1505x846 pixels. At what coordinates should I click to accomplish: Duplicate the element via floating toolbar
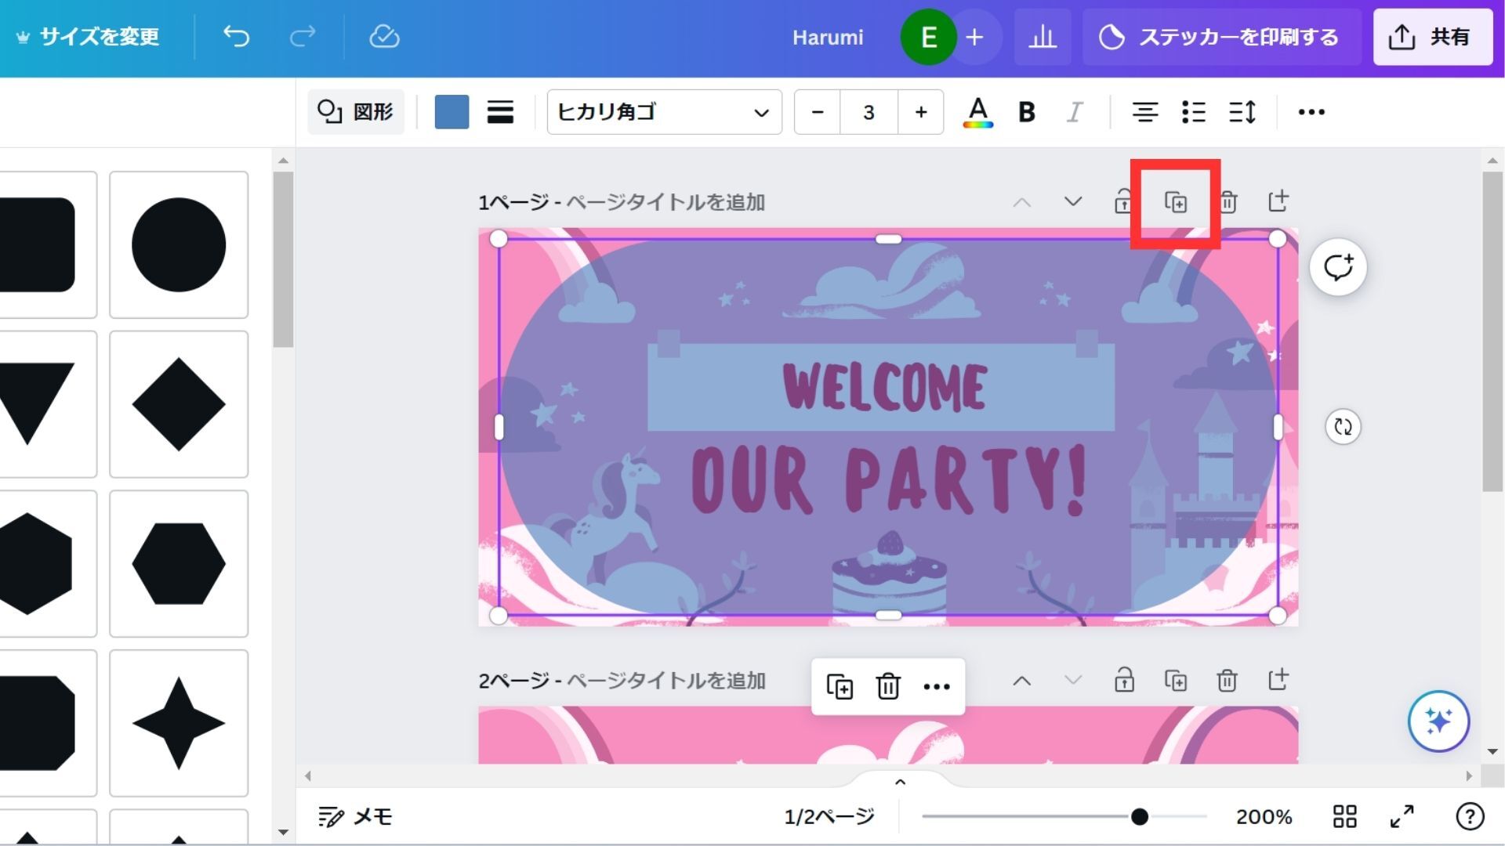[x=840, y=686]
